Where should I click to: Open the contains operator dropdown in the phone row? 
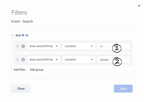point(79,59)
